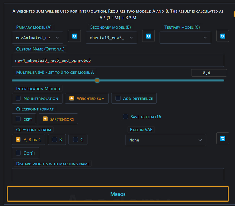Viewport: 235px width, 206px height.
Task: Refresh the Secondary model (B) list
Action: [148, 36]
